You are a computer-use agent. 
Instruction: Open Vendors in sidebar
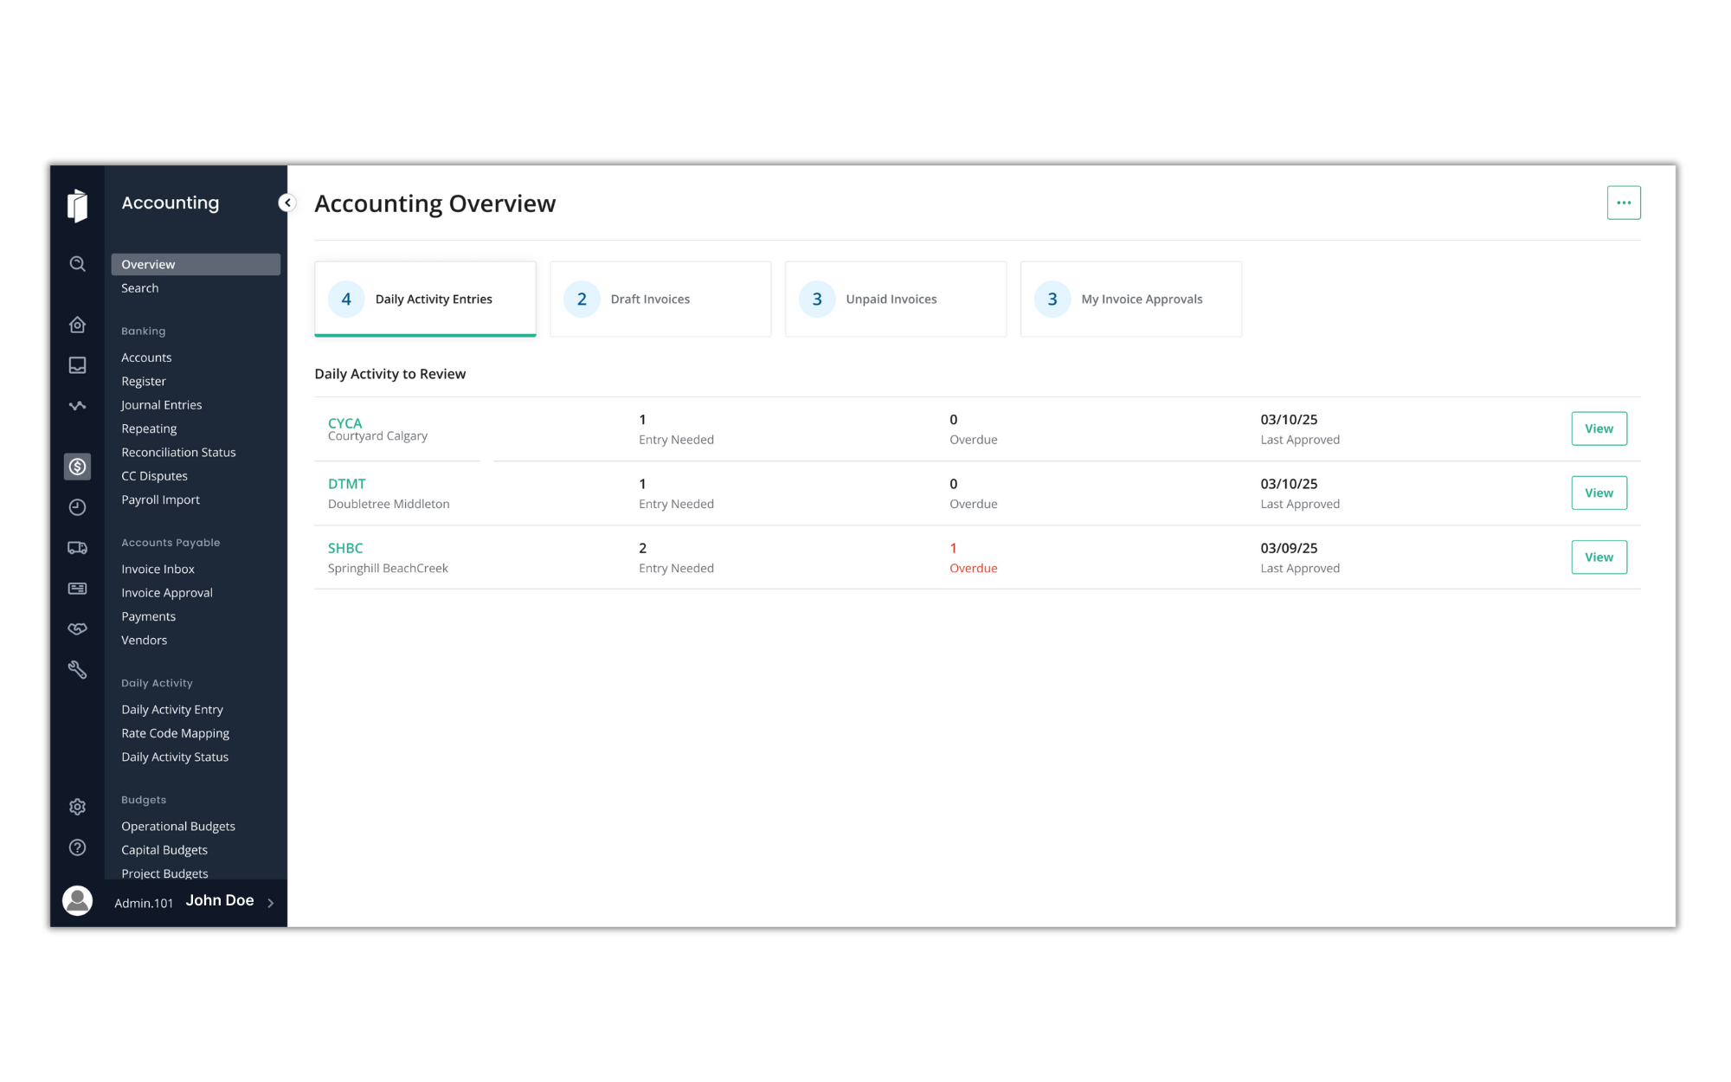tap(144, 641)
